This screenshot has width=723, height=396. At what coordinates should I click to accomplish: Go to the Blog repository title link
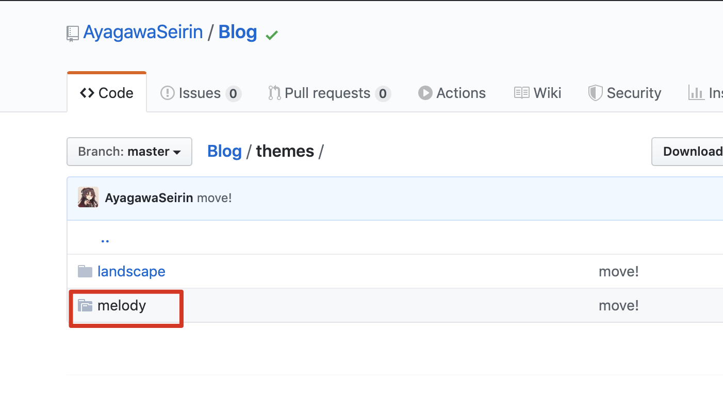click(238, 32)
